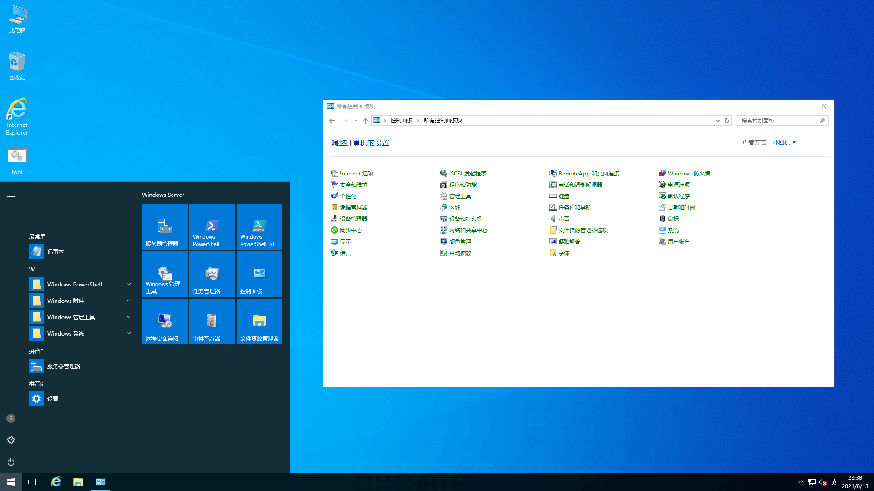The image size is (874, 491).
Task: Click the power button in Start menu
Action: [x=11, y=462]
